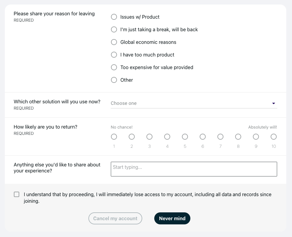The width and height of the screenshot is (292, 237).
Task: Choose 'I'm just taking a break' option
Action: click(x=114, y=29)
